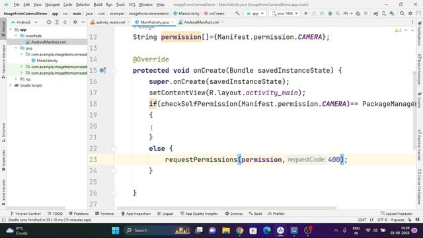Collapse the app module tree node
The image size is (423, 238).
point(11,29)
